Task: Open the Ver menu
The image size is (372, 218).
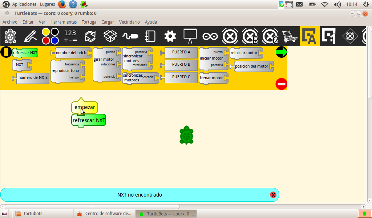Action: click(x=42, y=22)
